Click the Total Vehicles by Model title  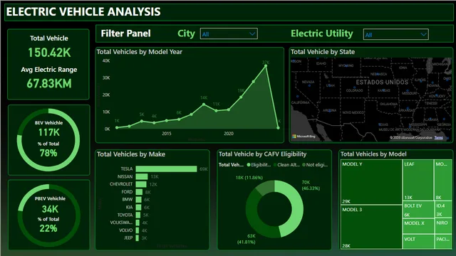point(373,154)
